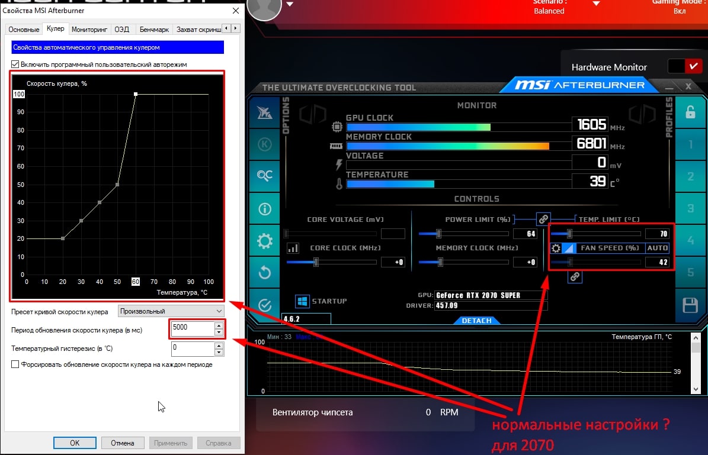Open voltage-frequency curve editor bars icon
This screenshot has height=455, width=708.
(293, 248)
